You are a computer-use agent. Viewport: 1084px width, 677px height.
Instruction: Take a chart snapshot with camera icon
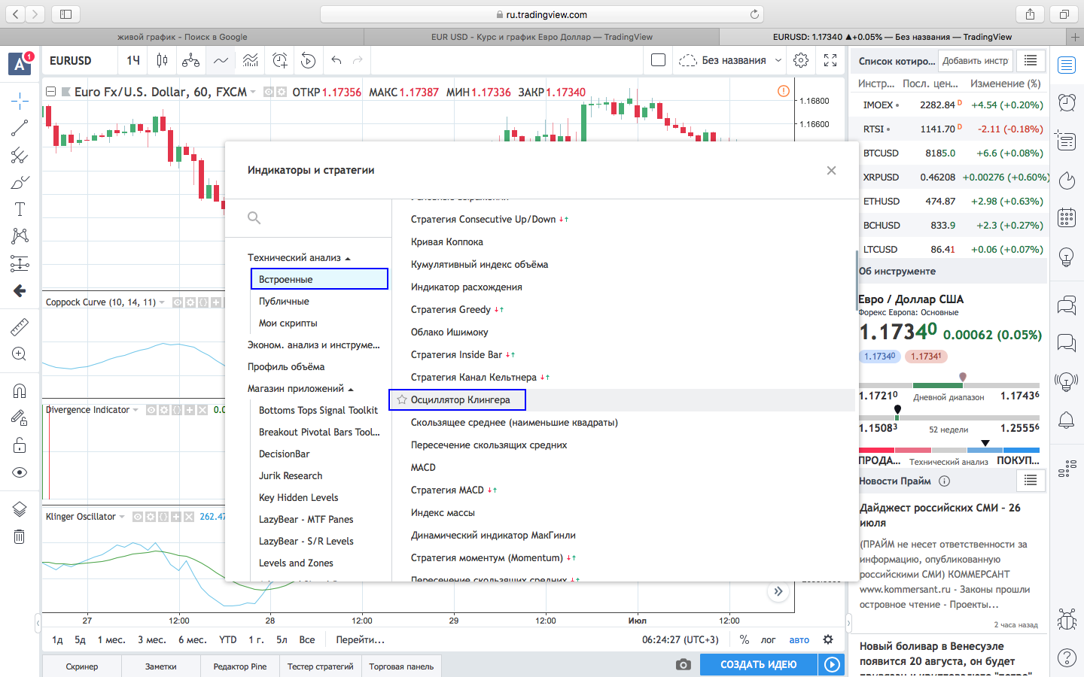pos(683,665)
